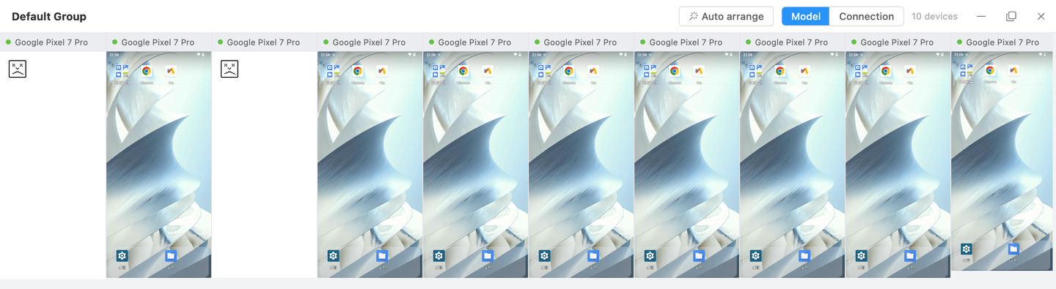Open the app folder on the tenth, smaller device
The image size is (1056, 289).
coord(966,70)
